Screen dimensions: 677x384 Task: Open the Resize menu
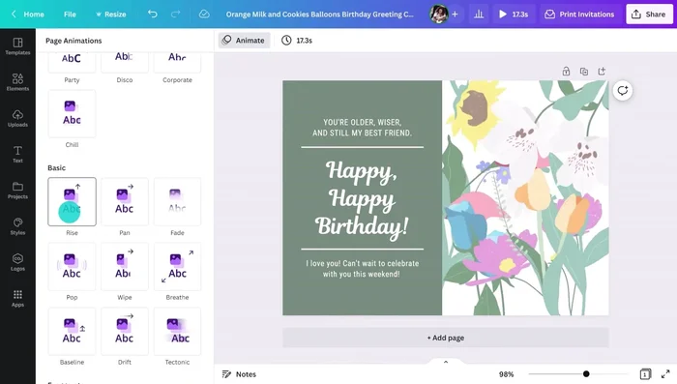point(110,14)
